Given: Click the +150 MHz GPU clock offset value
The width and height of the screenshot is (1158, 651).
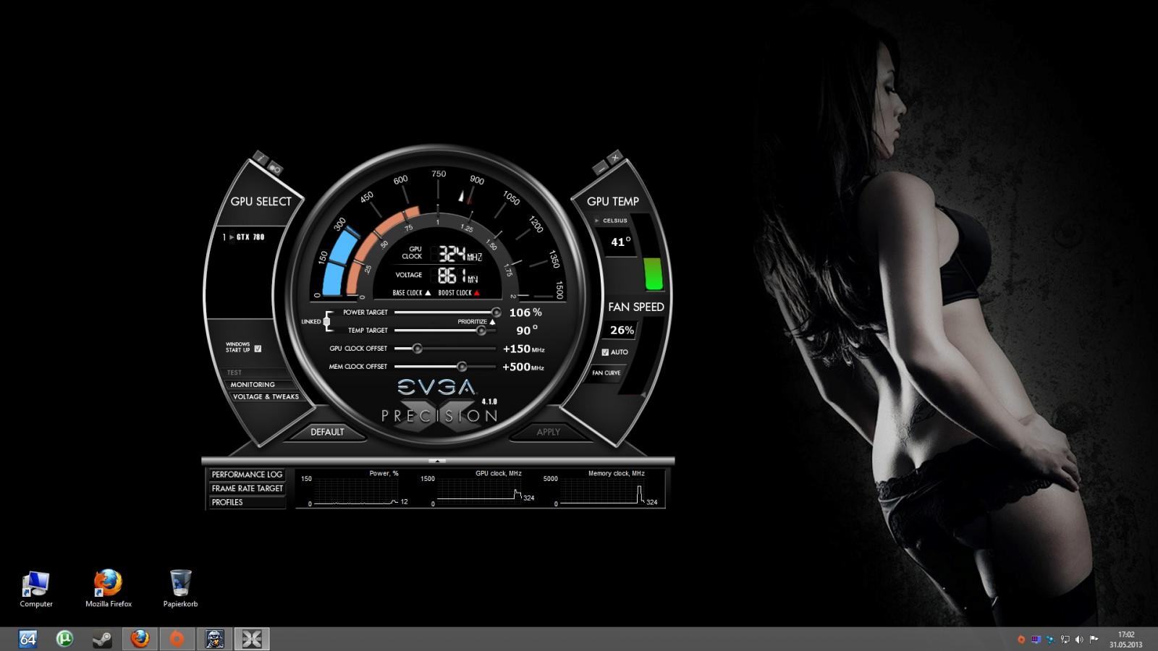Looking at the screenshot, I should (x=523, y=349).
